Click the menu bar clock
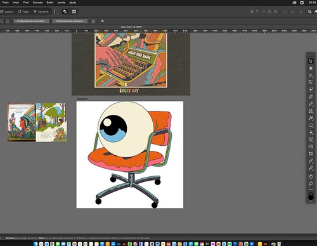The height and width of the screenshot is (246, 317). tap(312, 3)
